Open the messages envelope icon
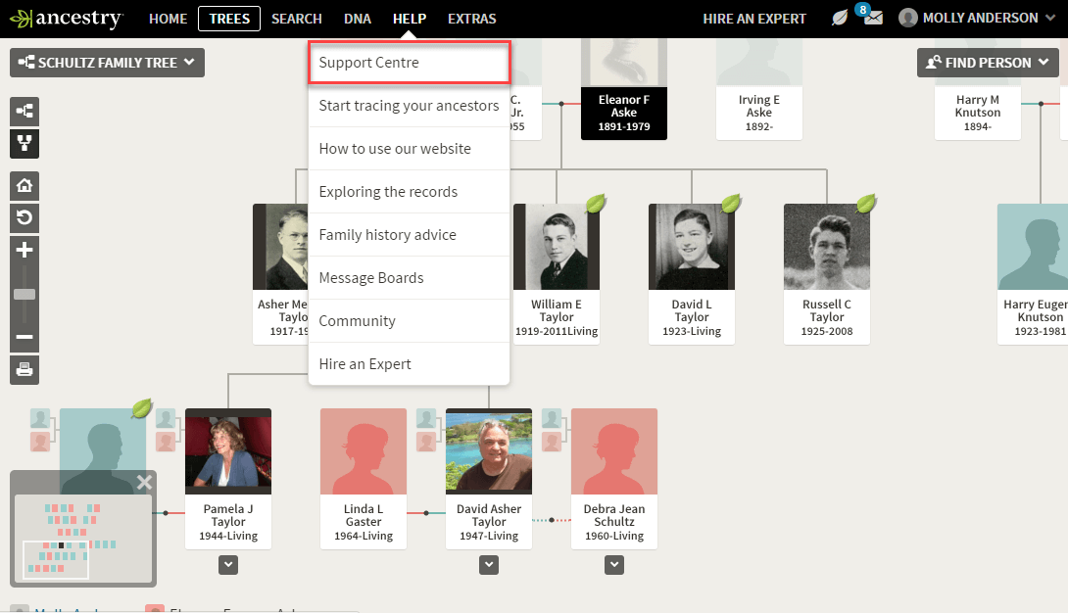This screenshot has width=1068, height=613. (873, 19)
